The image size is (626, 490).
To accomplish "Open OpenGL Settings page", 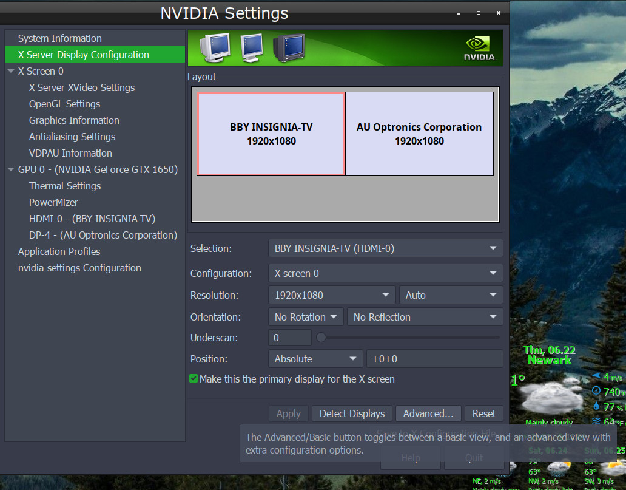I will pyautogui.click(x=65, y=104).
